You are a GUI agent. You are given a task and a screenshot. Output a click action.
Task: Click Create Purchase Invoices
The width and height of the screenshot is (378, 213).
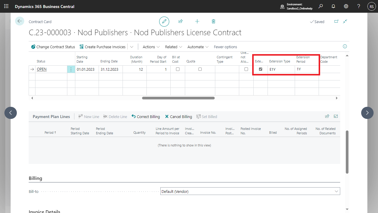[102, 47]
